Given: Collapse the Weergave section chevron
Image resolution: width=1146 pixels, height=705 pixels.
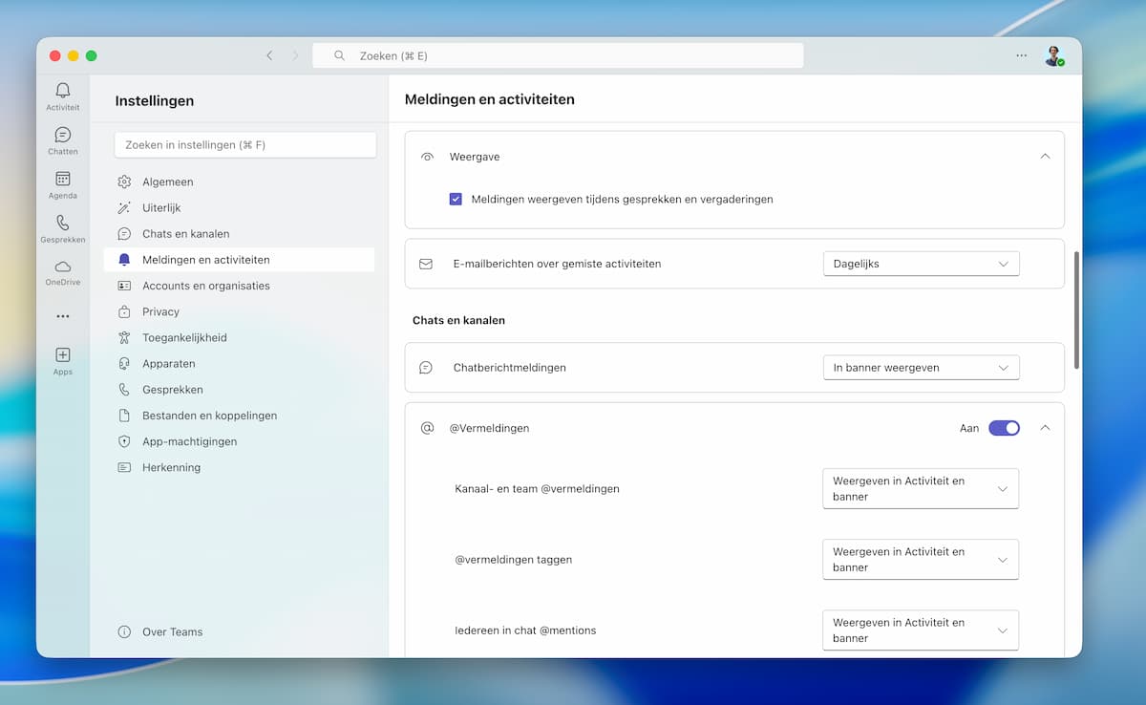Looking at the screenshot, I should point(1045,157).
